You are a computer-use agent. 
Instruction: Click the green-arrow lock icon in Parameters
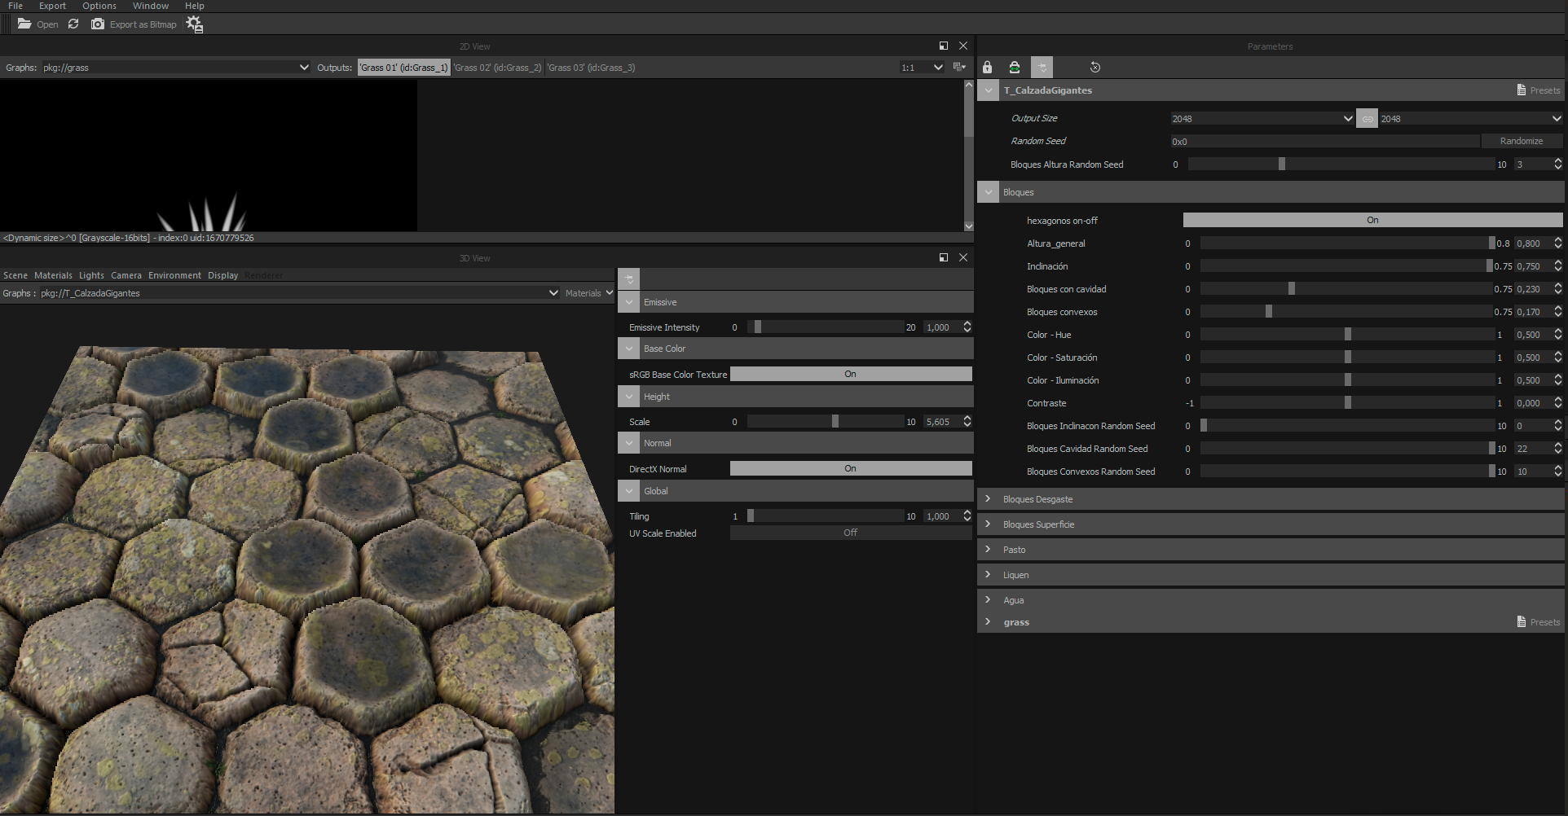pos(1015,68)
